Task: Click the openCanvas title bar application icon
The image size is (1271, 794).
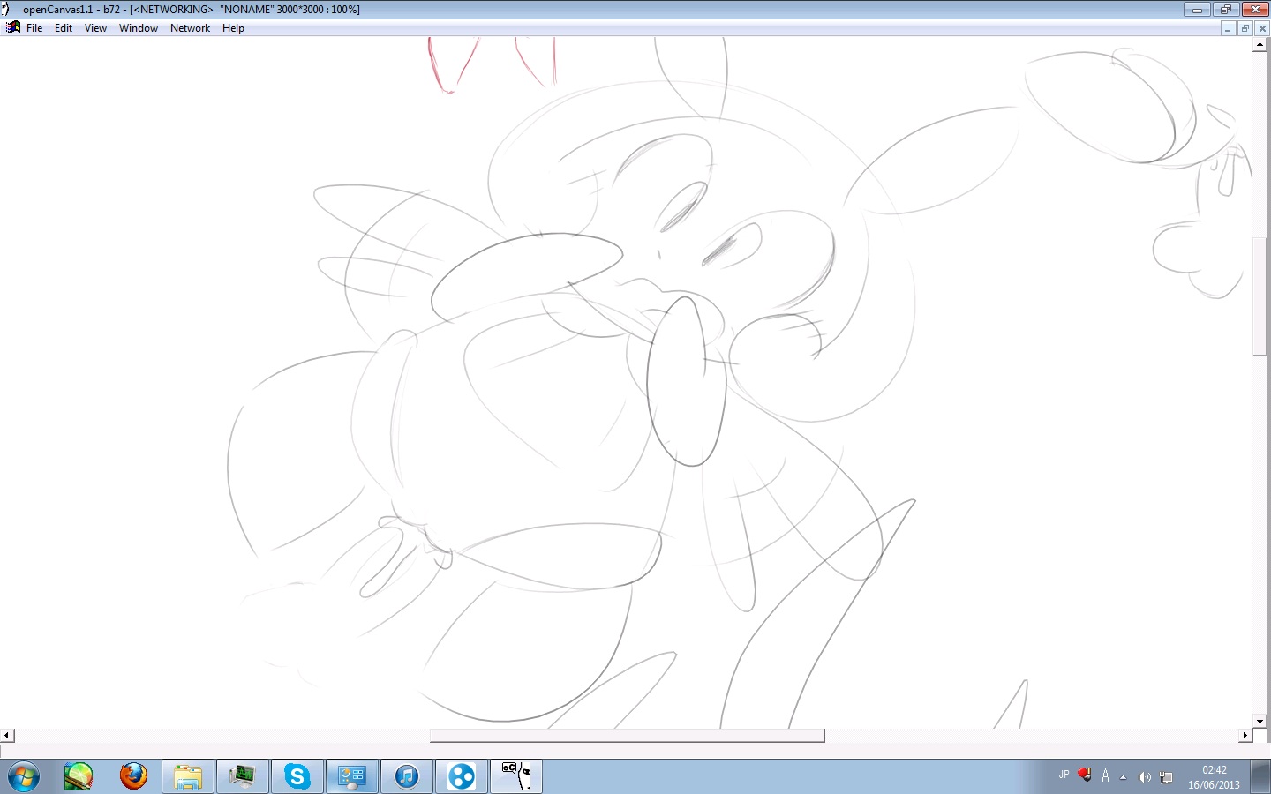Action: [7, 9]
